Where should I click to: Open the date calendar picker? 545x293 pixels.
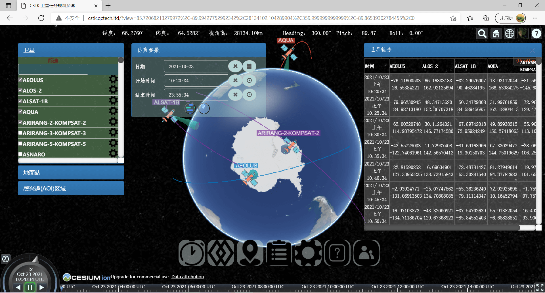(249, 66)
